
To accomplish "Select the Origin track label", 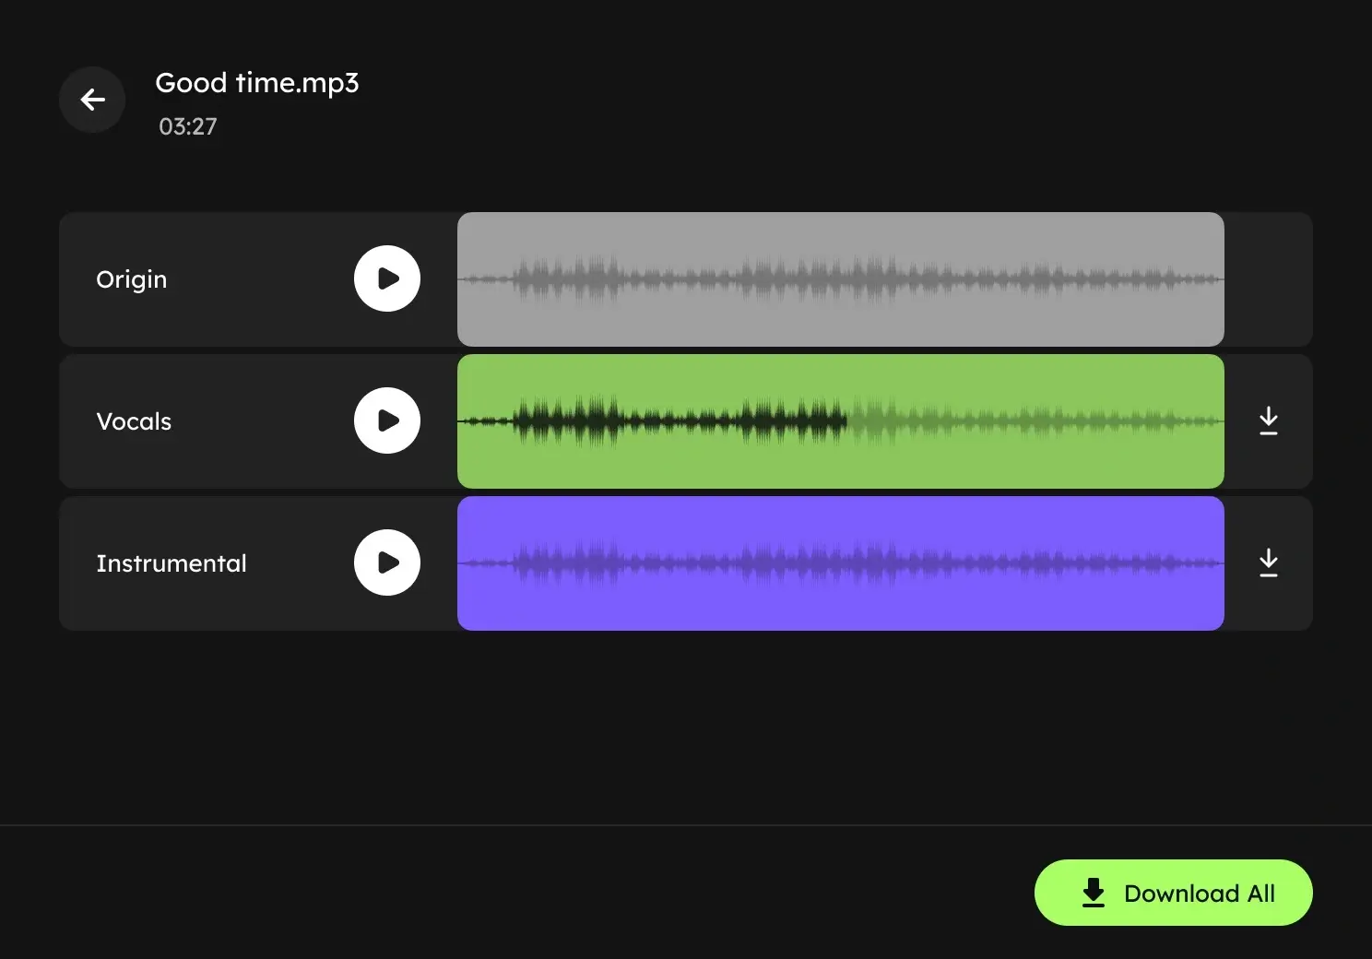I will click(x=132, y=279).
